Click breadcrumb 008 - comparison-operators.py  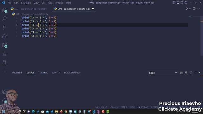click(32, 14)
